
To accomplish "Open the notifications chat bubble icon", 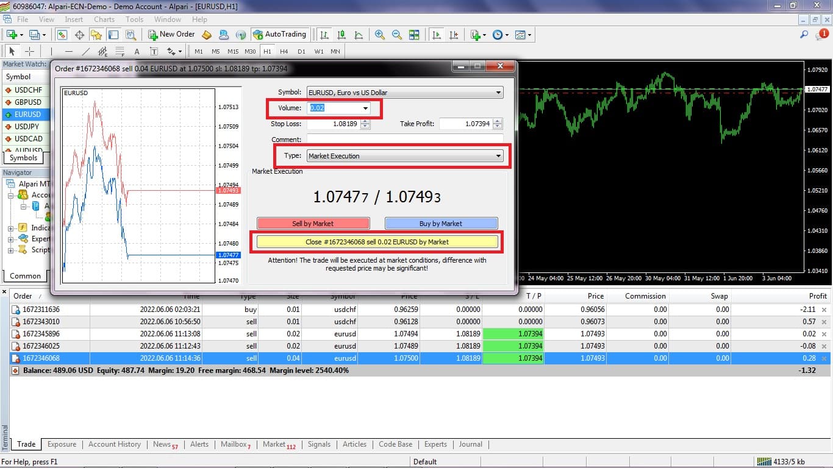I will 821,35.
